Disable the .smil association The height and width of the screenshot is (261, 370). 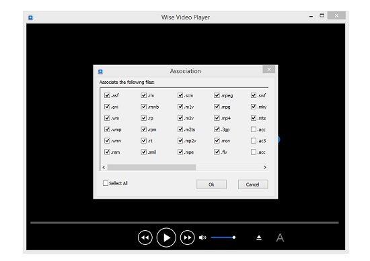click(144, 152)
